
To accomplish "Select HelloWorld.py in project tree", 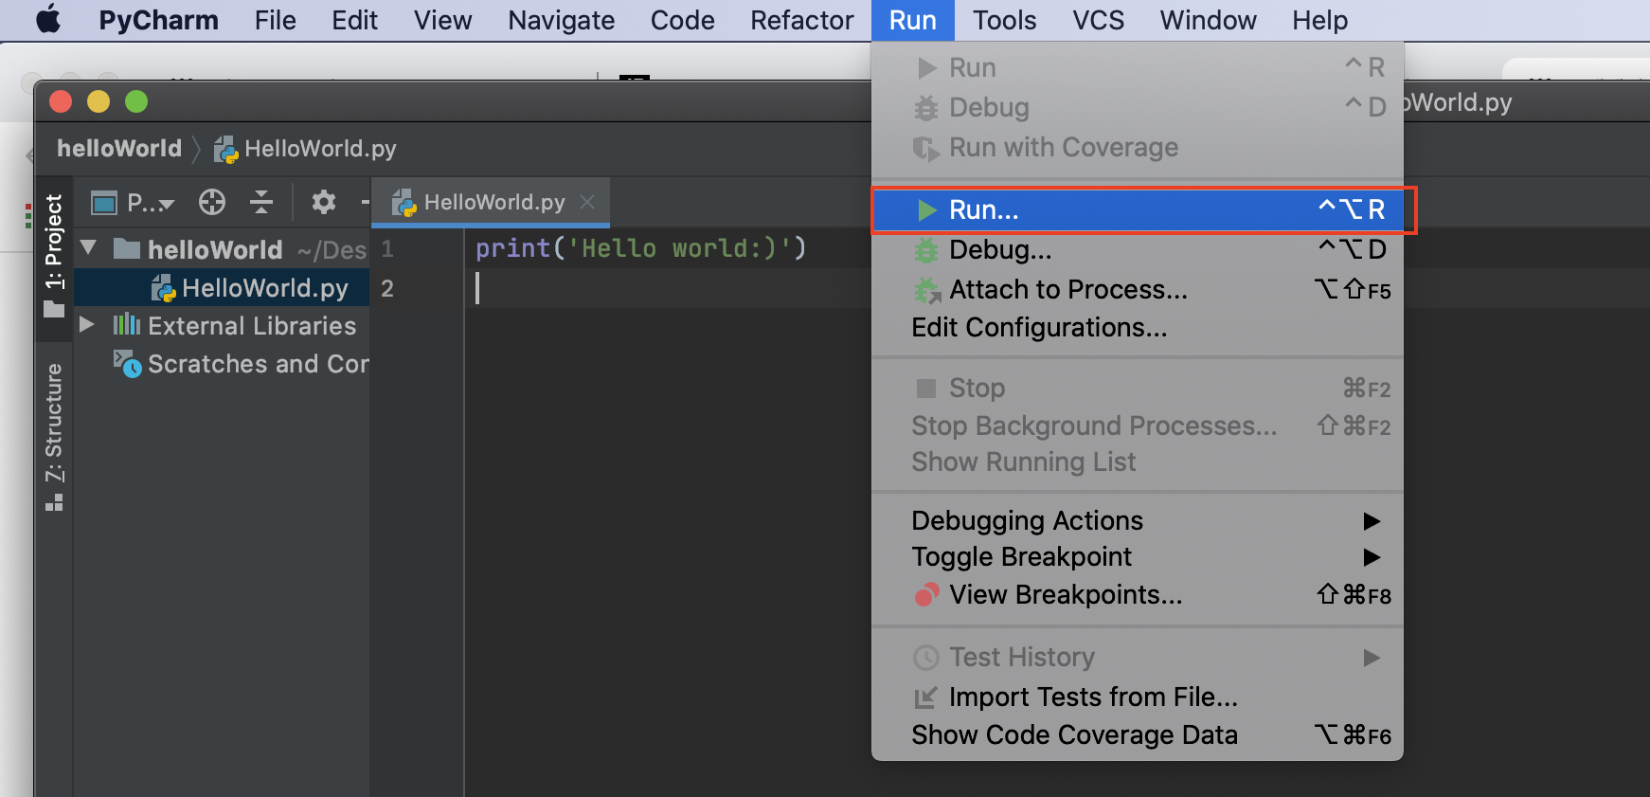I will click(221, 288).
